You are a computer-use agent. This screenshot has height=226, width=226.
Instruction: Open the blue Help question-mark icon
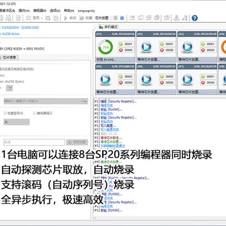[x=194, y=18]
